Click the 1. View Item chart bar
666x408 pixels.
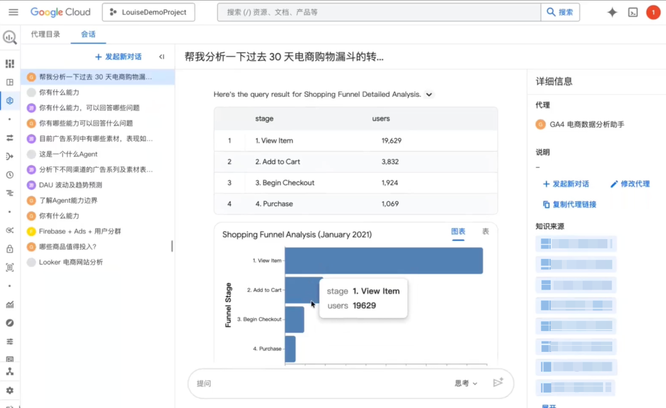[x=384, y=260]
